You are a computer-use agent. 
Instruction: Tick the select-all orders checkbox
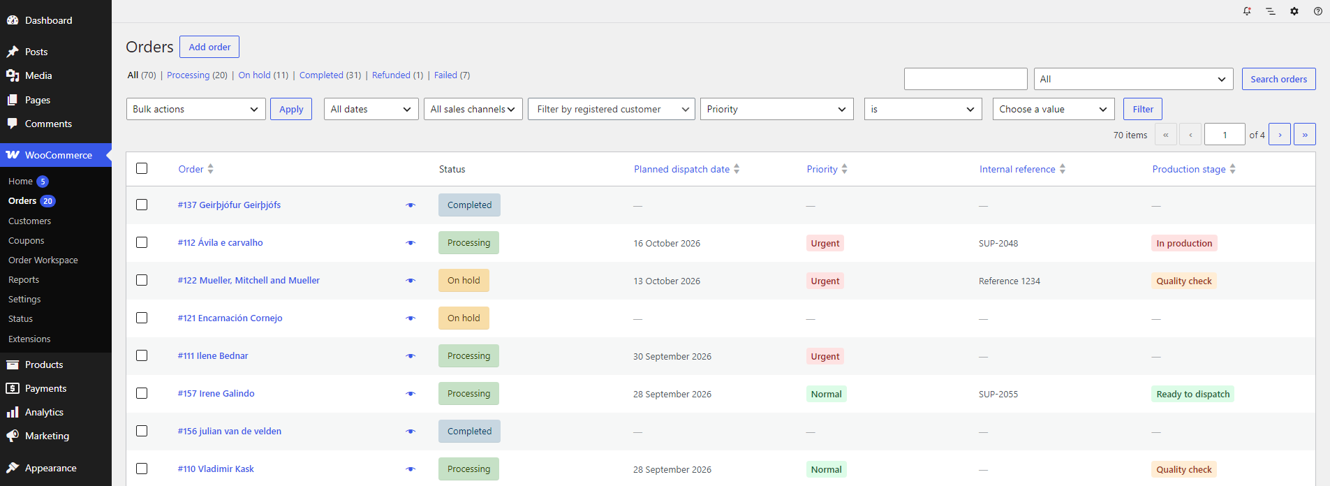[x=142, y=168]
